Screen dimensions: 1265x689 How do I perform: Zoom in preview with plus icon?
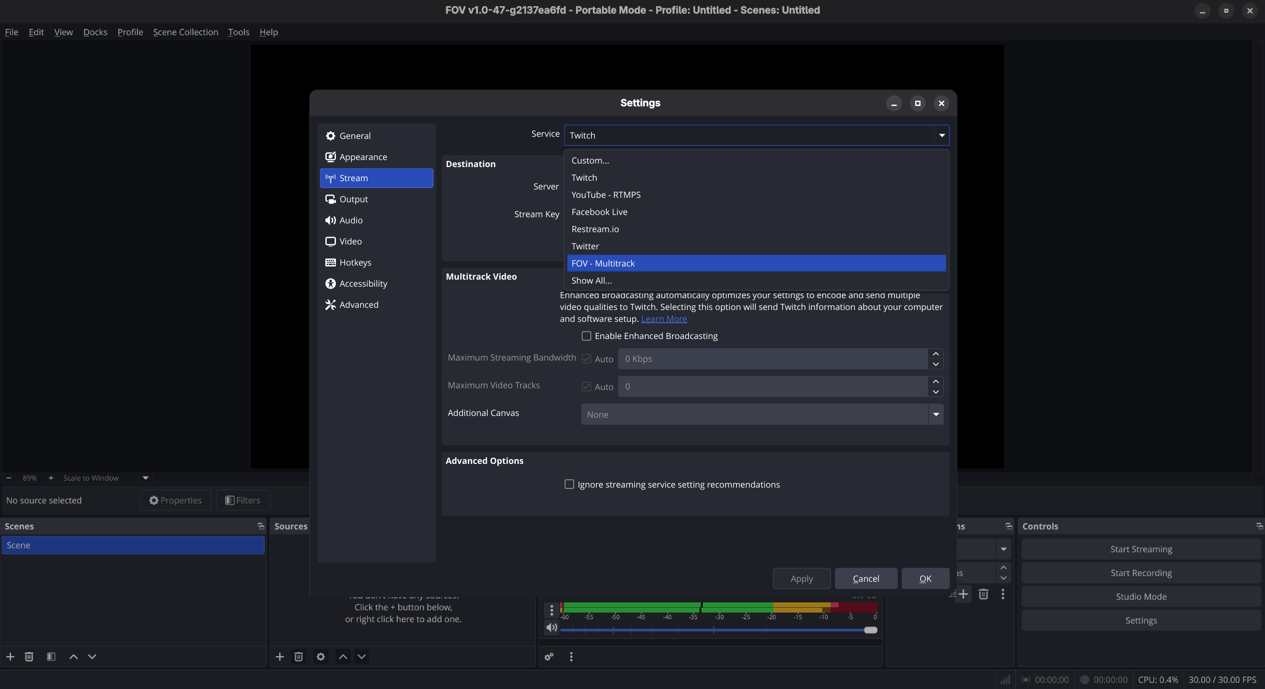(51, 478)
